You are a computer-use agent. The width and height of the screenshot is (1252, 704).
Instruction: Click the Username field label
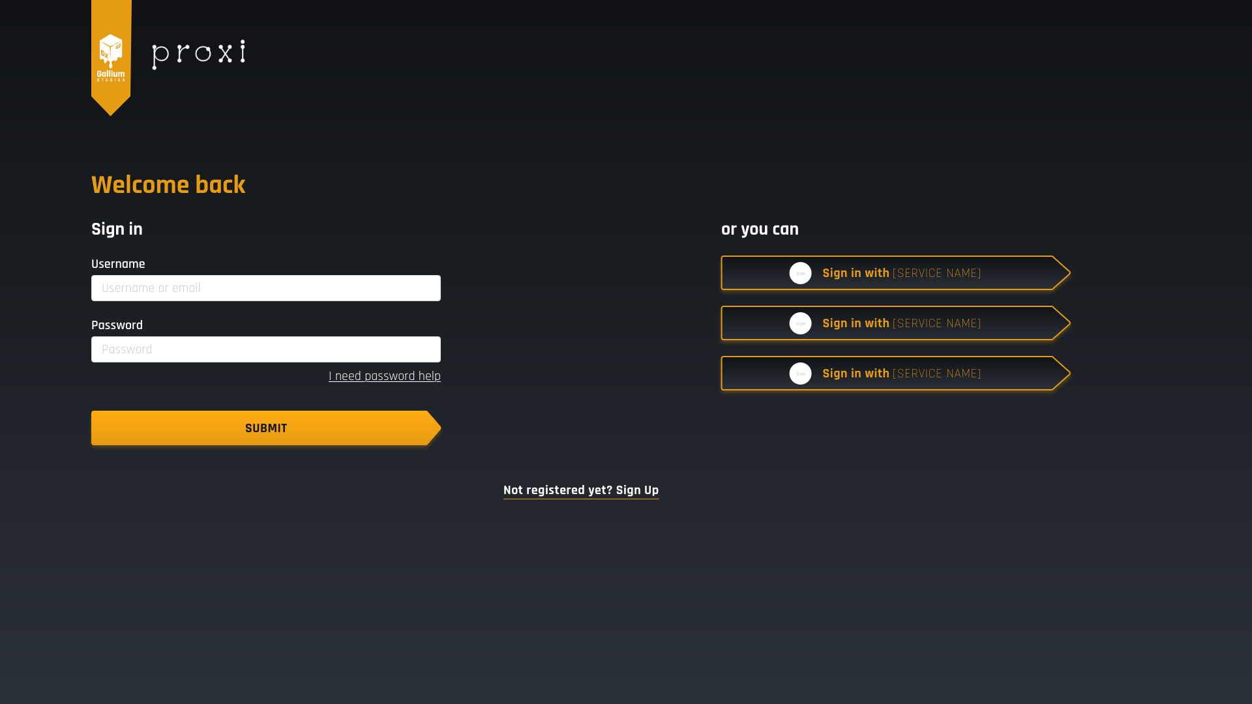(x=118, y=264)
